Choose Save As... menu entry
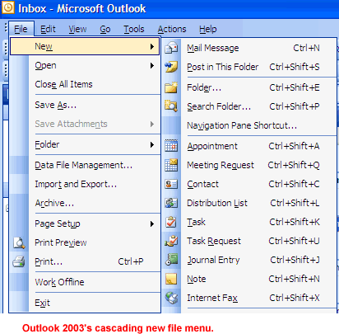 point(85,105)
